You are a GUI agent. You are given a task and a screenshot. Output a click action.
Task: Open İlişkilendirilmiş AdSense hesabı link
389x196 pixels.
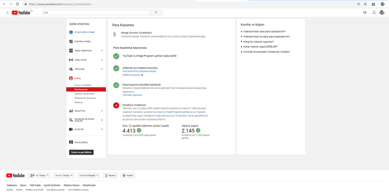tap(139, 71)
